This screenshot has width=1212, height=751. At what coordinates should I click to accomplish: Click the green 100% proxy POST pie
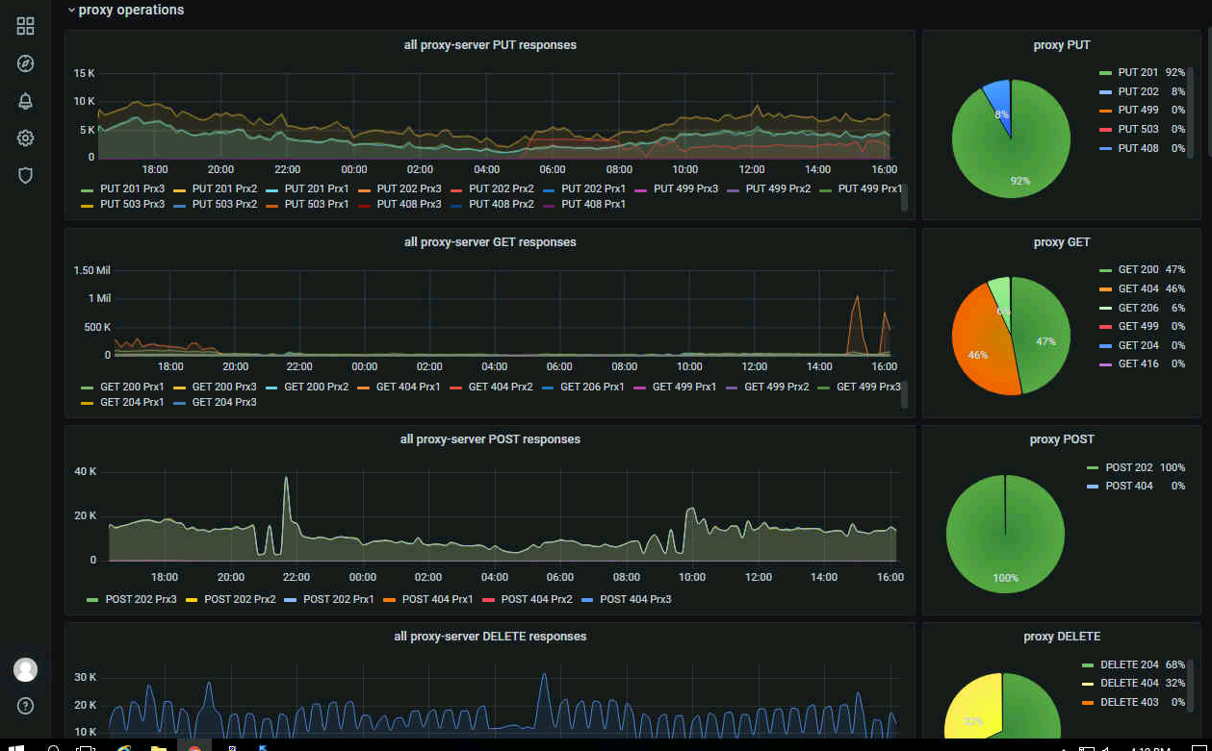(x=1005, y=534)
